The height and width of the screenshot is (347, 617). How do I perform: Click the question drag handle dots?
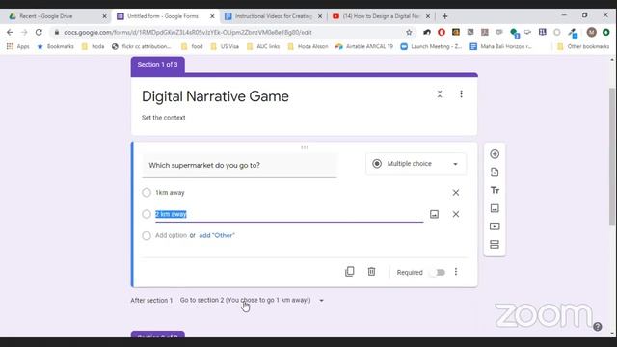click(305, 147)
